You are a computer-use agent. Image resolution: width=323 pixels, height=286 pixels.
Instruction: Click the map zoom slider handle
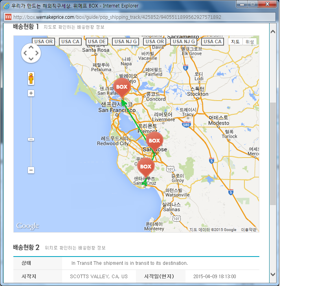31,139
